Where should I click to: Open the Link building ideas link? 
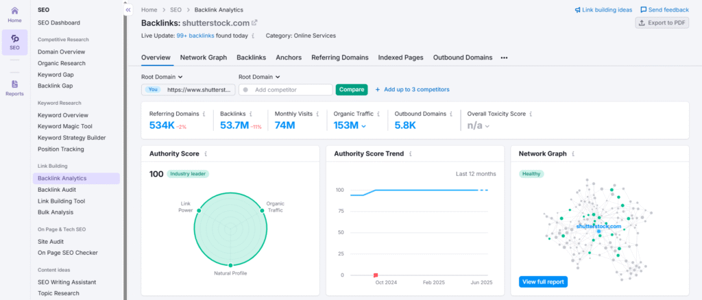coord(603,10)
